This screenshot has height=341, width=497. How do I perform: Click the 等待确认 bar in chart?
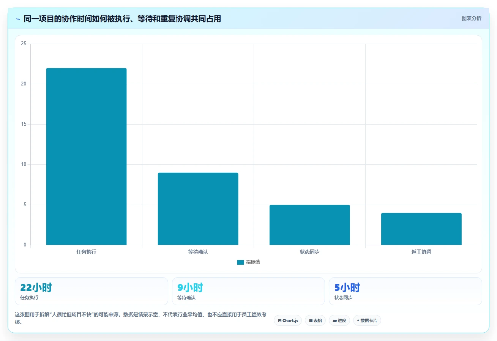tap(198, 209)
